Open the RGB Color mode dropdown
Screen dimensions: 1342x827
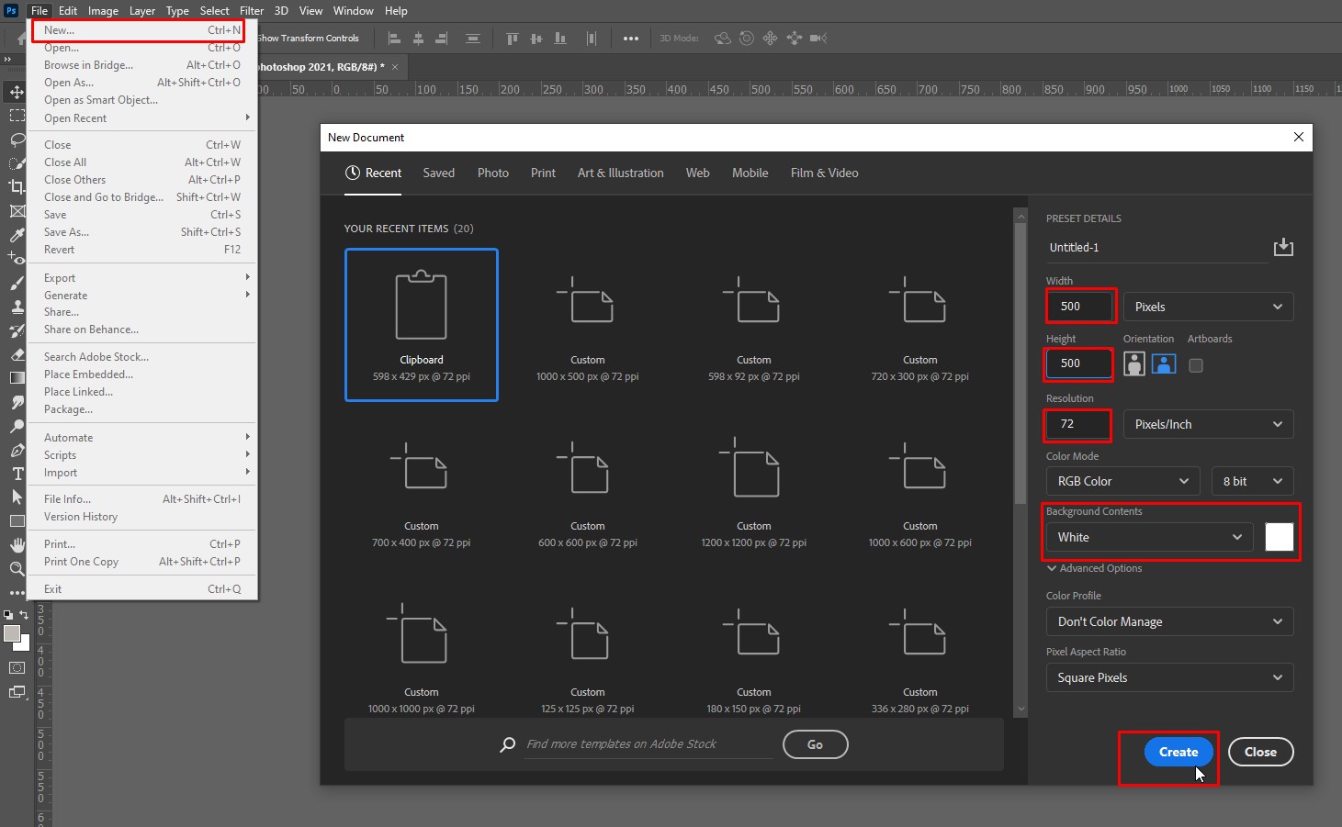(1122, 481)
